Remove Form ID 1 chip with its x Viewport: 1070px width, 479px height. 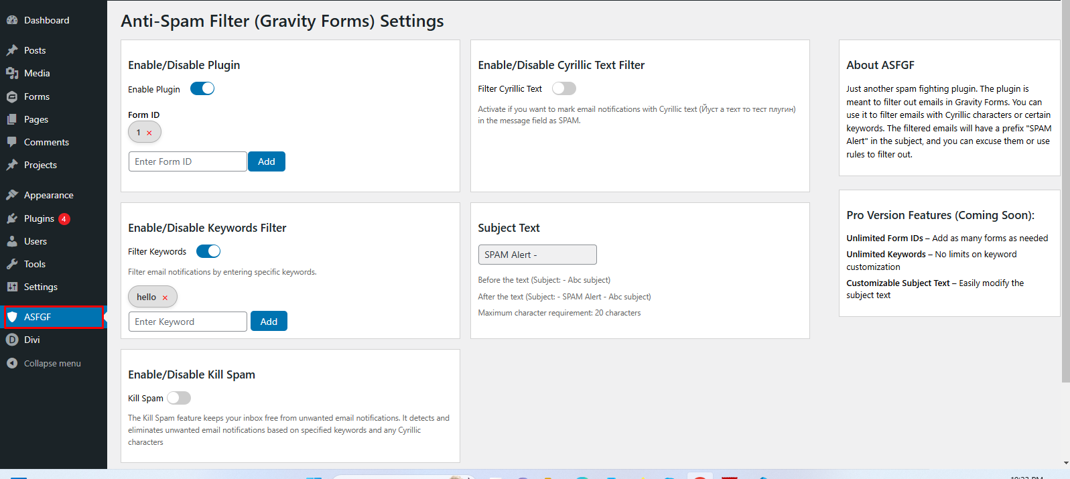coord(149,133)
